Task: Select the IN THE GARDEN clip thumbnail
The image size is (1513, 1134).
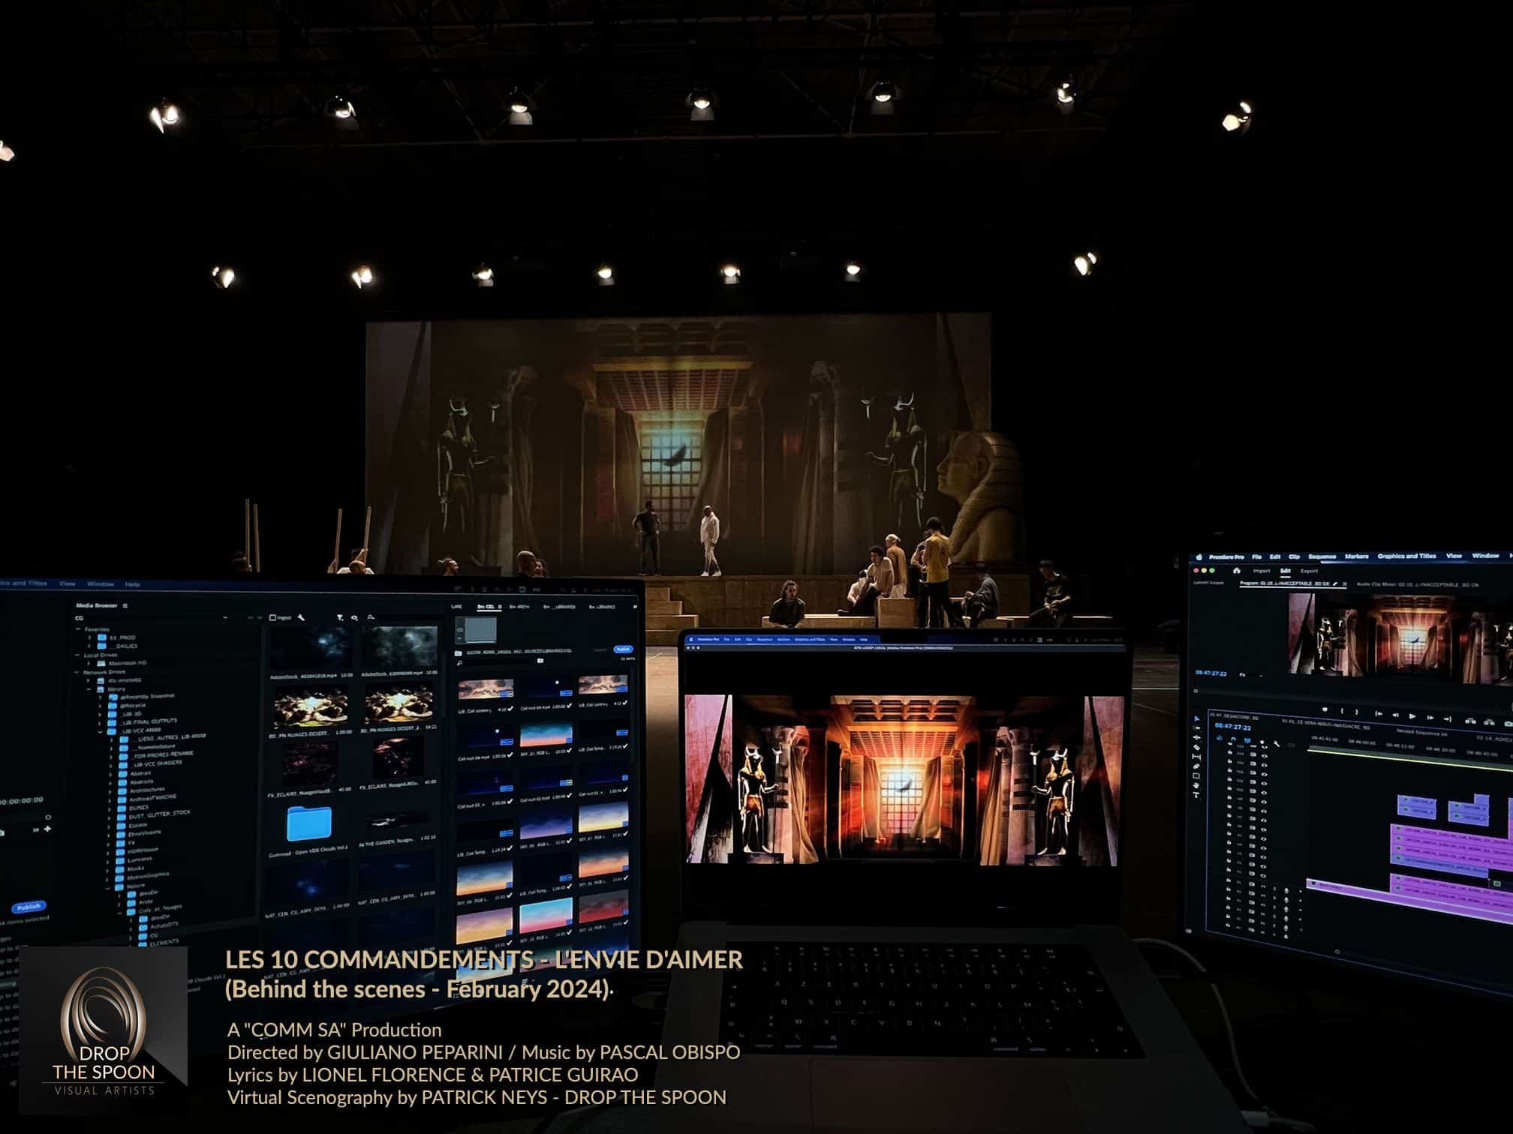Action: 396,821
